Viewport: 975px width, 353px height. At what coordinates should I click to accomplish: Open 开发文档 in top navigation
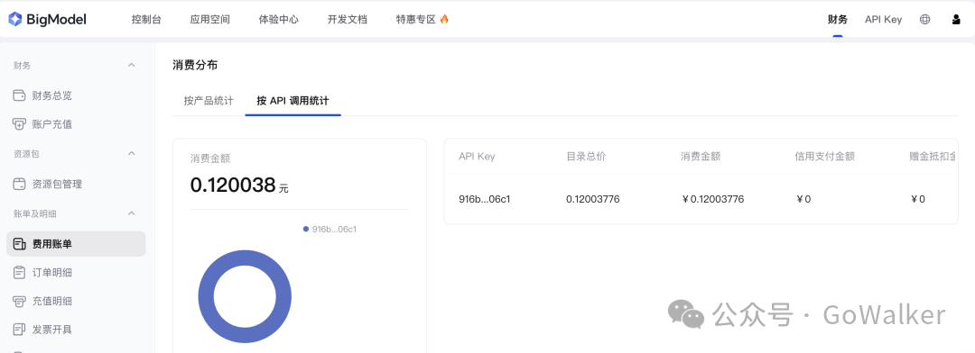click(x=348, y=19)
